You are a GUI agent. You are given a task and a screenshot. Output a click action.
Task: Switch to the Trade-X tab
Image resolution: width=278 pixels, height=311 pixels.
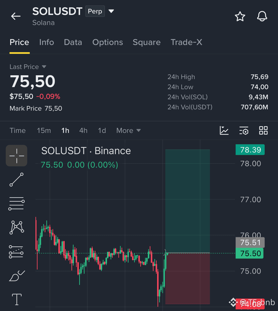coord(186,42)
